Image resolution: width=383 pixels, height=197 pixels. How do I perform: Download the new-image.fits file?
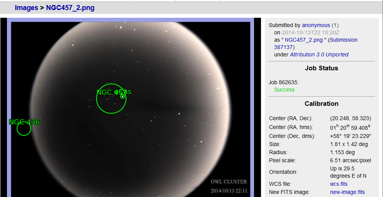click(x=347, y=192)
